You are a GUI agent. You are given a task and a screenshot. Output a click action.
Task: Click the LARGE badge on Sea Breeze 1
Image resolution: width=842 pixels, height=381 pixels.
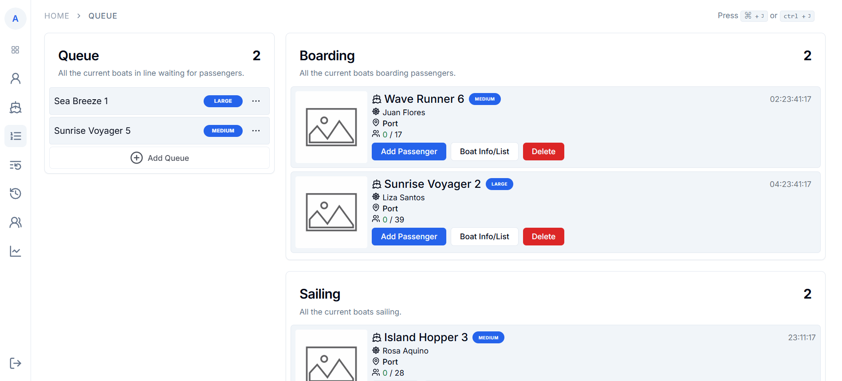(223, 101)
